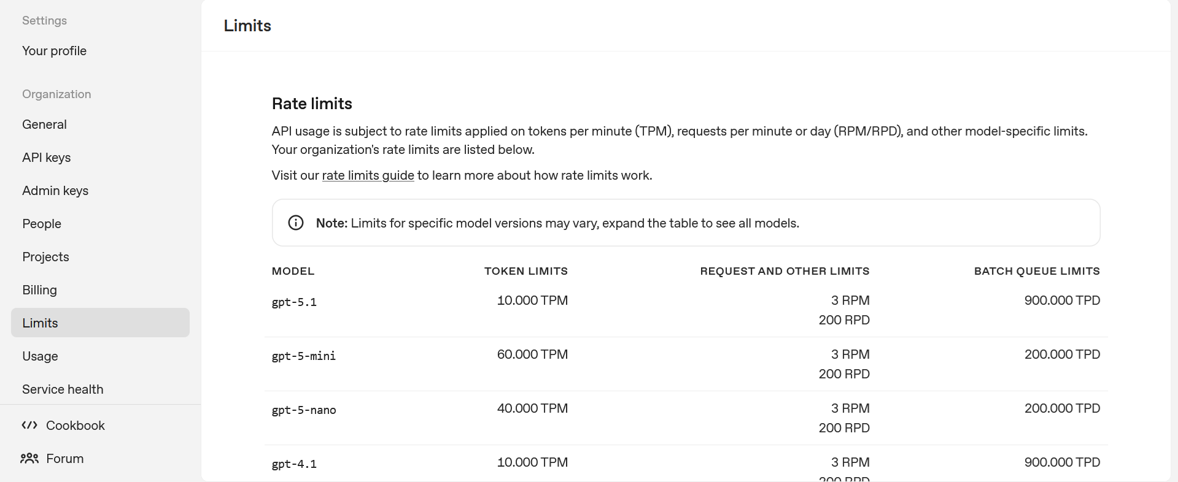Follow the rate limits guide link
1178x482 pixels.
click(x=368, y=175)
